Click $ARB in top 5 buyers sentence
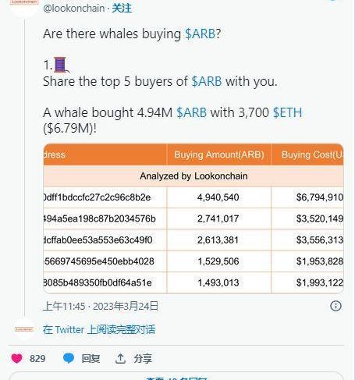 (x=207, y=81)
